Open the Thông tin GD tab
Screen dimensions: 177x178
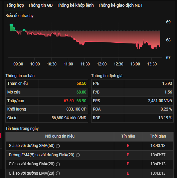click(40, 5)
